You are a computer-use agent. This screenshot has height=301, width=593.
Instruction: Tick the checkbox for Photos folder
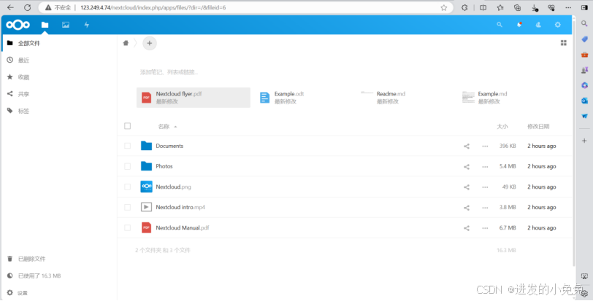(x=128, y=166)
